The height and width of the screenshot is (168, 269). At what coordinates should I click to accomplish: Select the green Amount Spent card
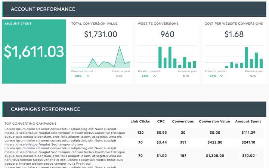(x=34, y=52)
